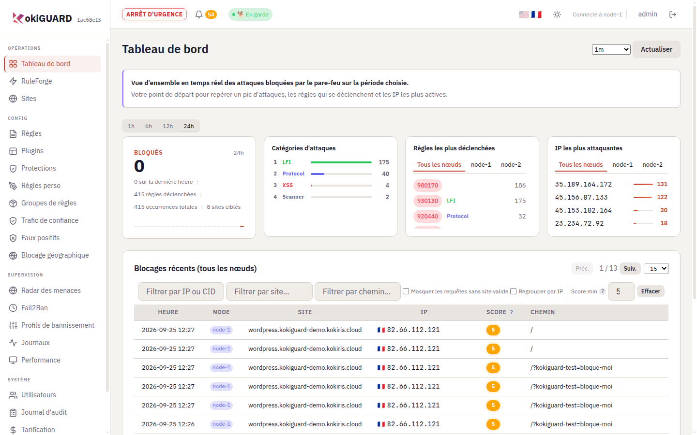
Task: Click the Profils de bannissement sliders icon
Action: [x=13, y=325]
